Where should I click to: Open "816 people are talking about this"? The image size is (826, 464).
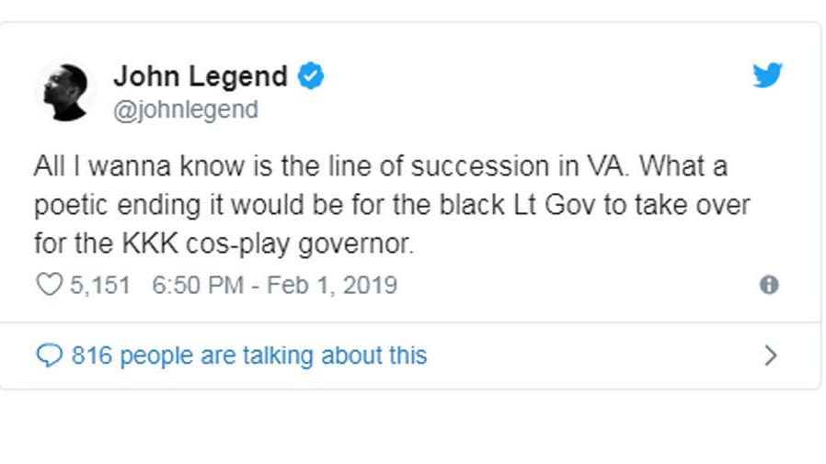coord(248,356)
